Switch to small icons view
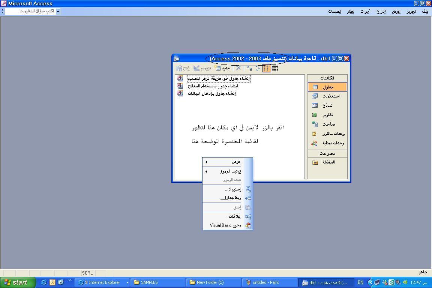 [x=258, y=68]
